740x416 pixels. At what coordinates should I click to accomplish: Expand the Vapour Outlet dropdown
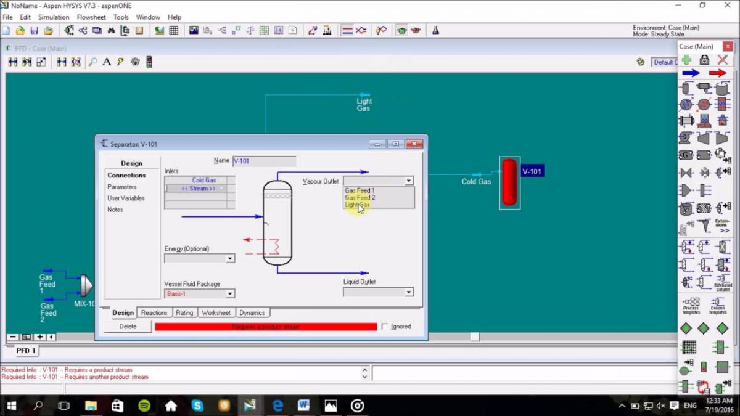point(408,181)
